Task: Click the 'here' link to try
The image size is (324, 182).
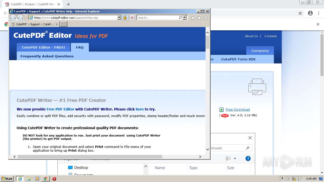Action: (x=139, y=109)
